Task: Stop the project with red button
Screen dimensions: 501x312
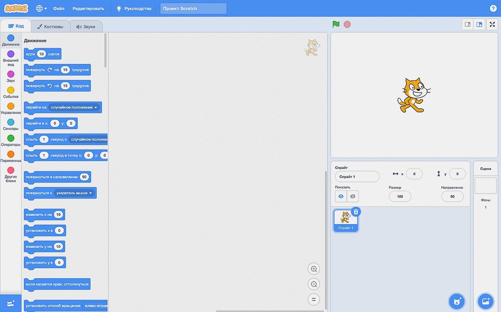Action: (x=347, y=24)
